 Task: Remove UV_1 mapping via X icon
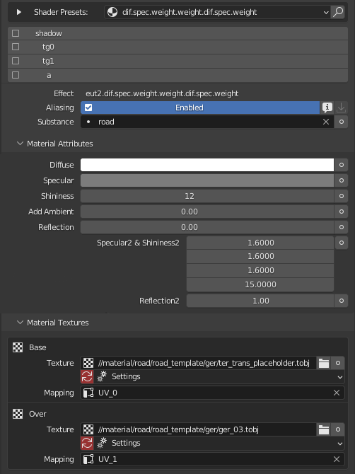[337, 459]
